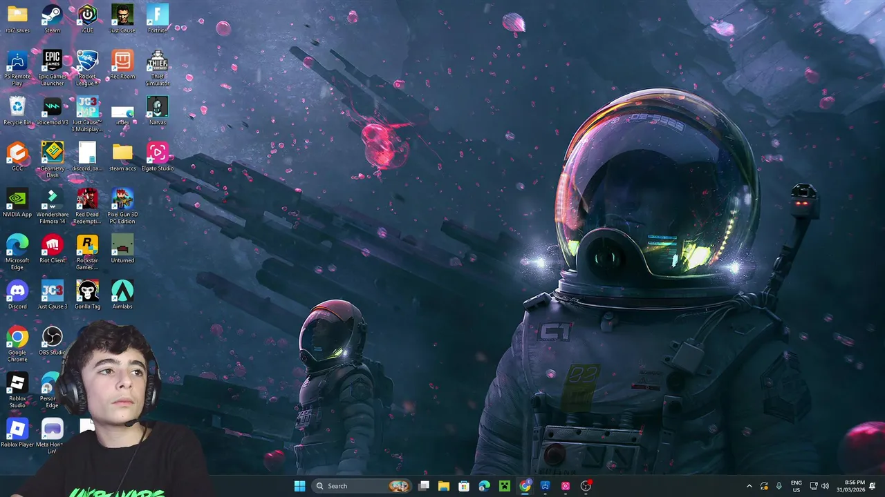Open the steam accs folder
Screen dimensions: 885x497
[x=122, y=157]
